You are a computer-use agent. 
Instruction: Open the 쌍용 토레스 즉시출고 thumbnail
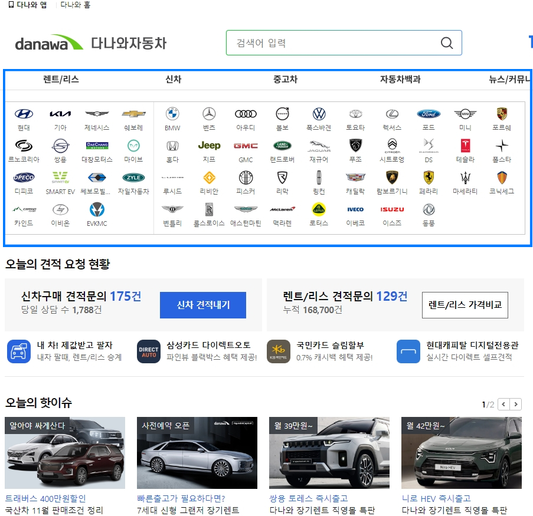[x=329, y=453]
